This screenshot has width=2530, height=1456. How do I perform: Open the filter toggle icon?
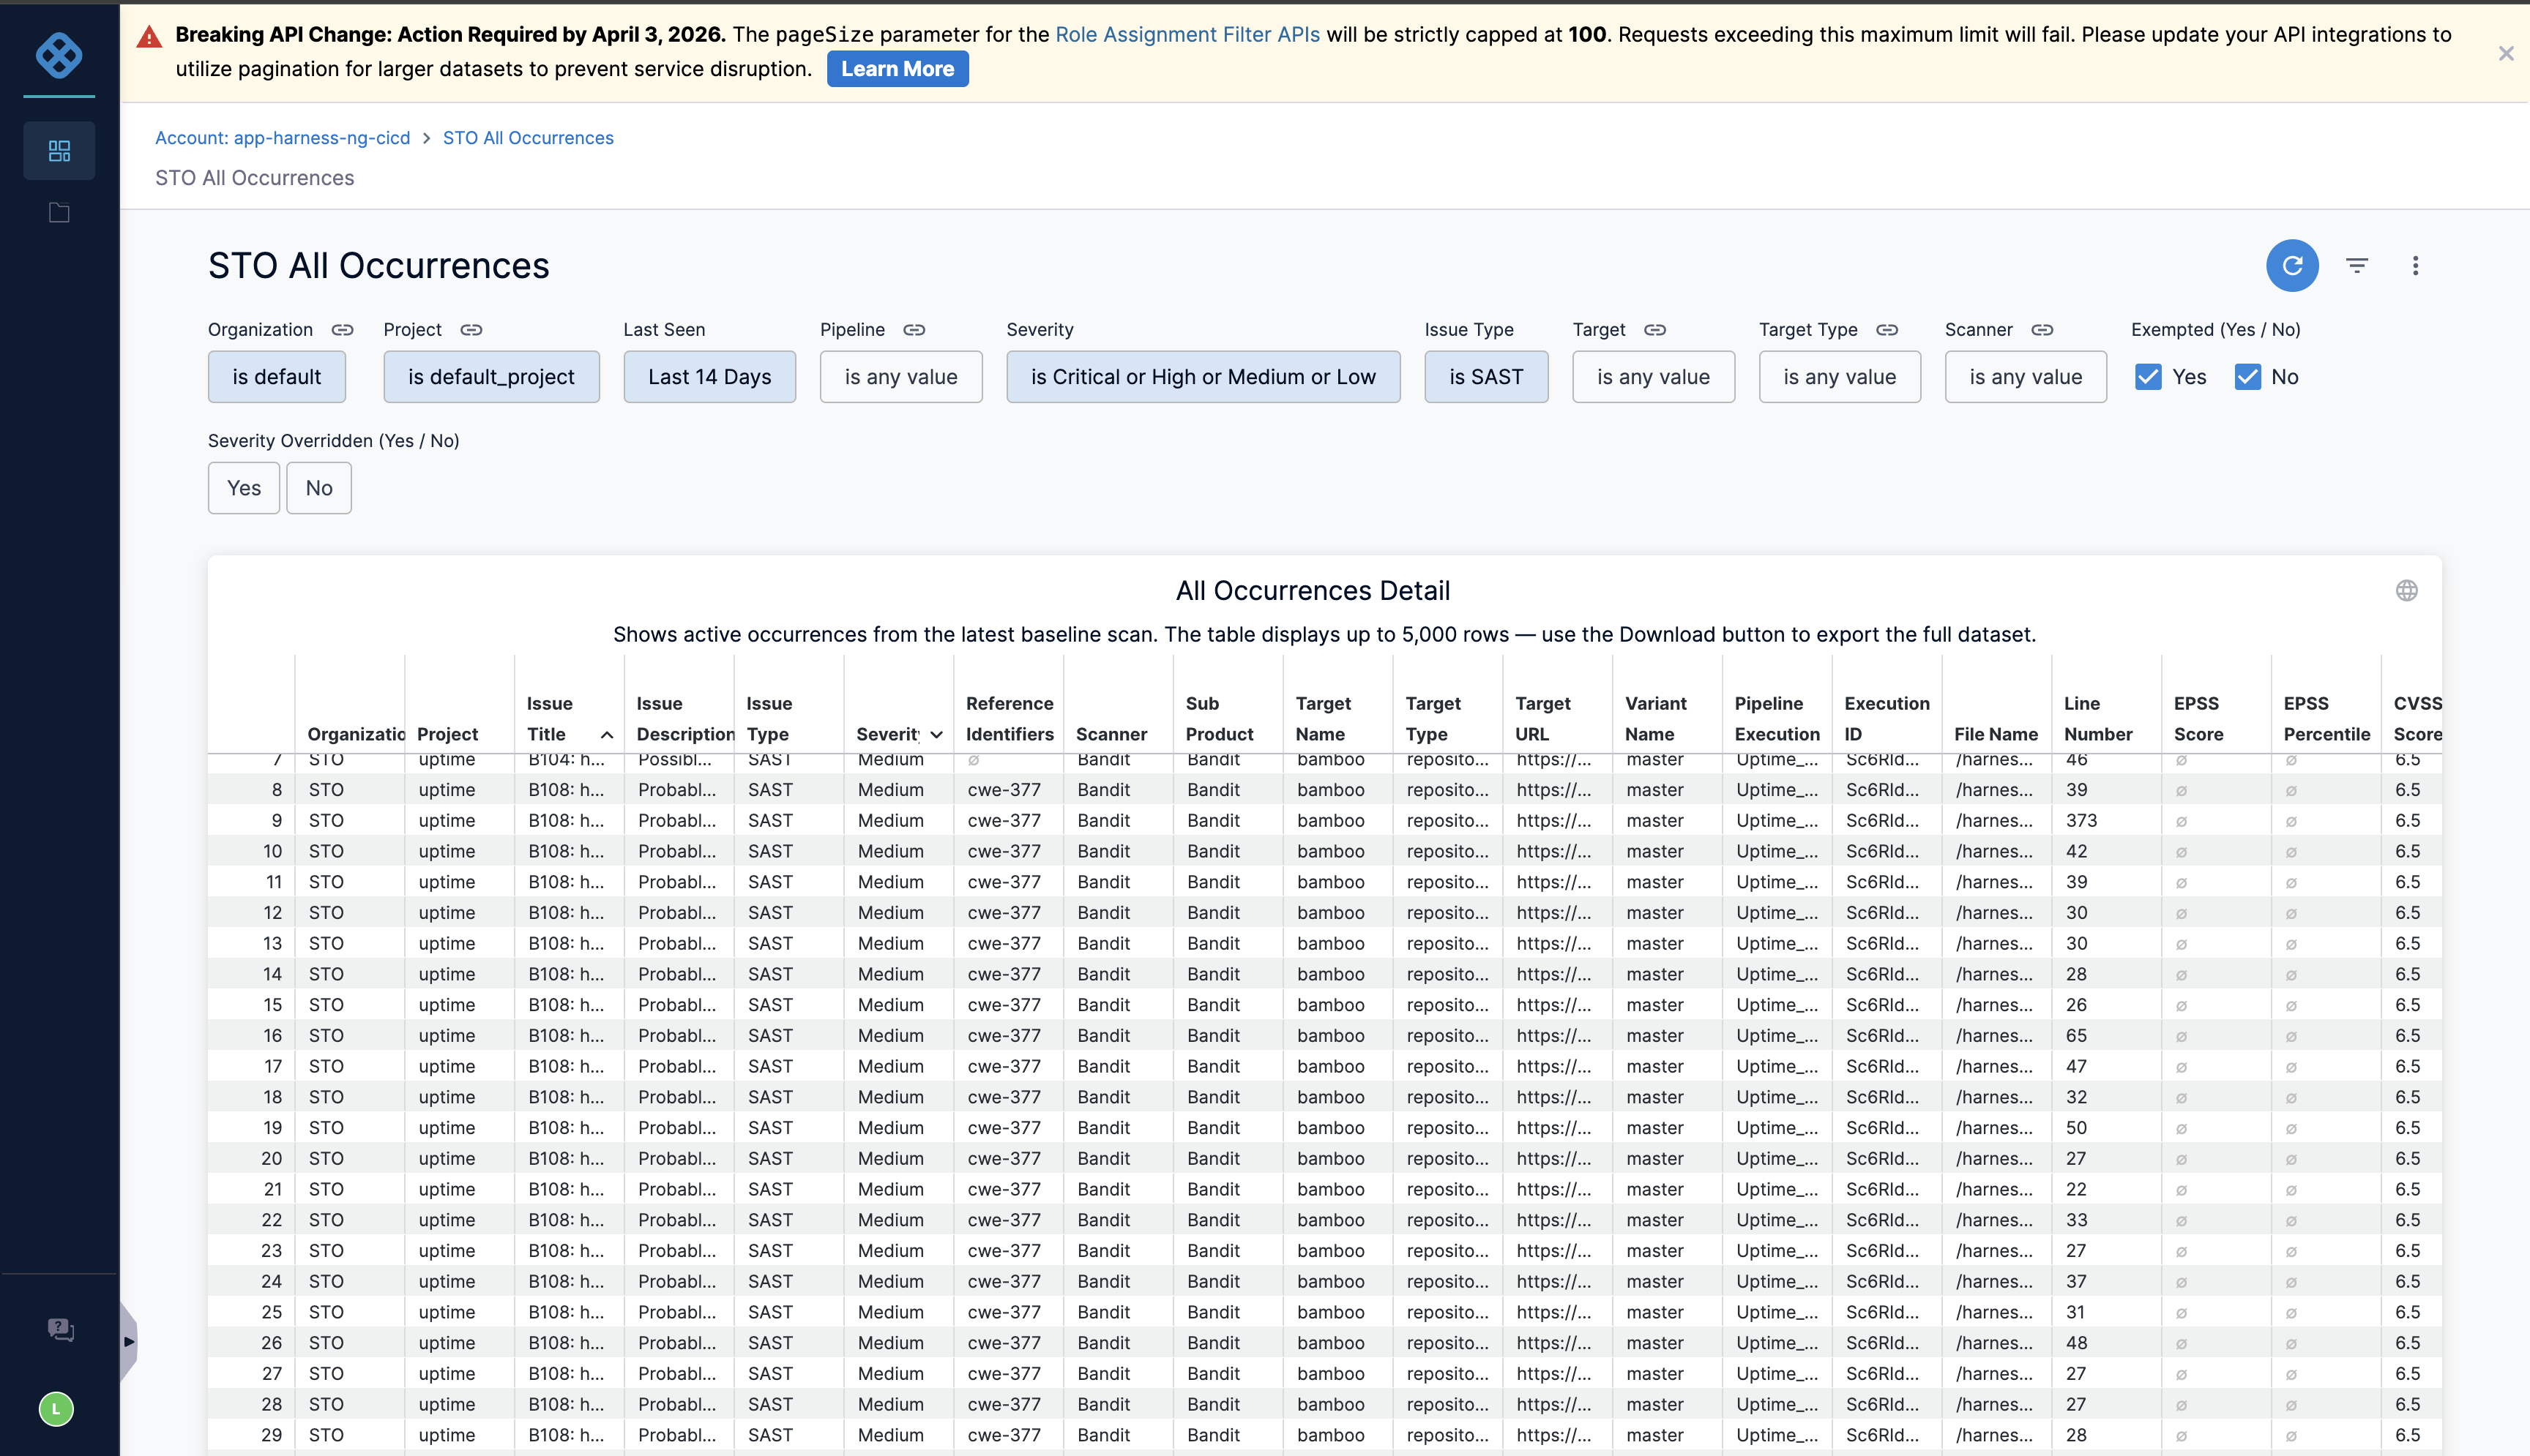pyautogui.click(x=2357, y=266)
